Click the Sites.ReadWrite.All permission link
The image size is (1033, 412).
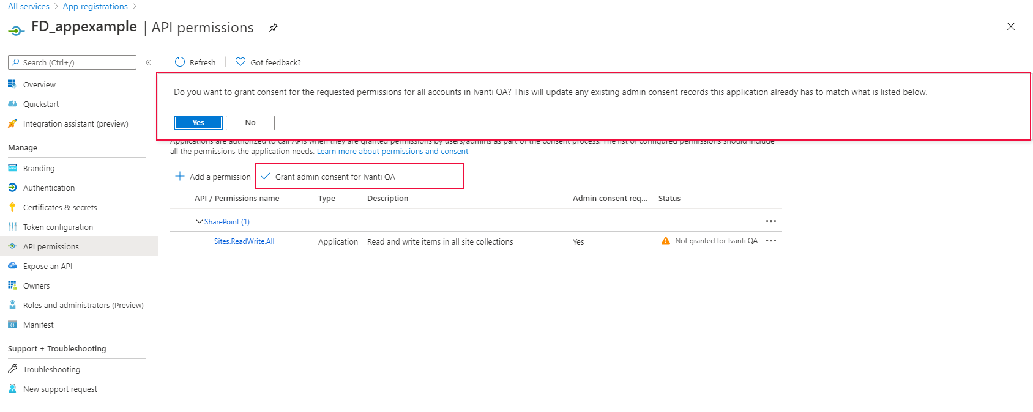[244, 241]
